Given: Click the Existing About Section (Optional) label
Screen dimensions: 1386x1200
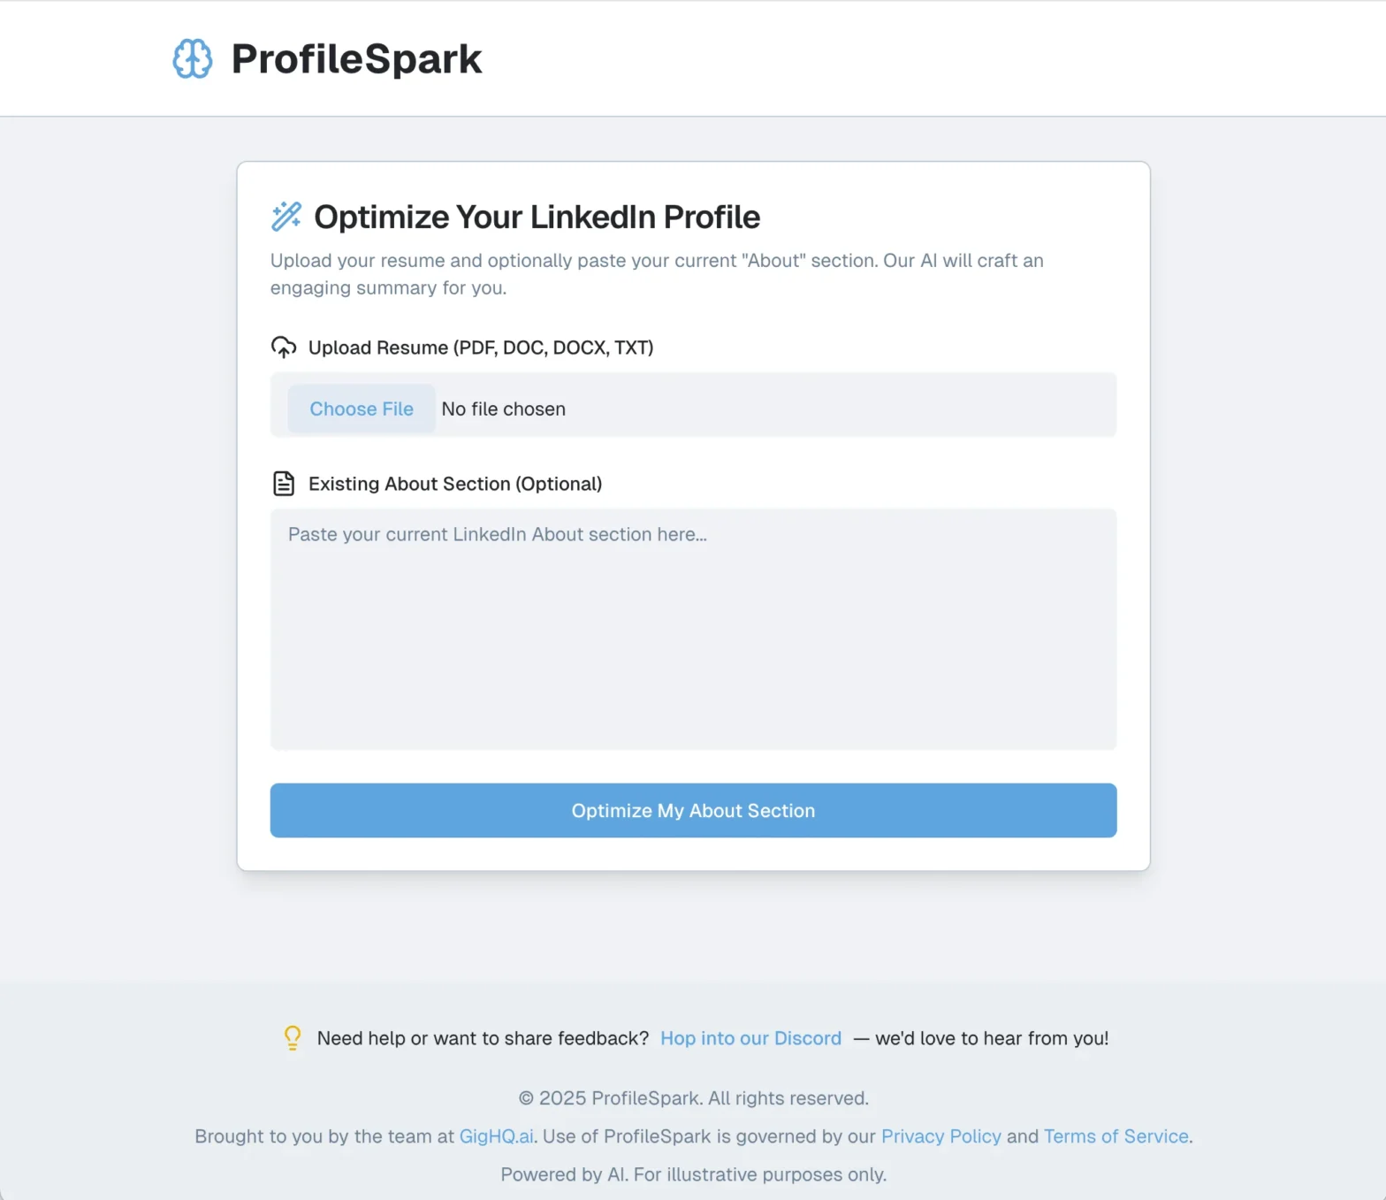Looking at the screenshot, I should tap(455, 484).
